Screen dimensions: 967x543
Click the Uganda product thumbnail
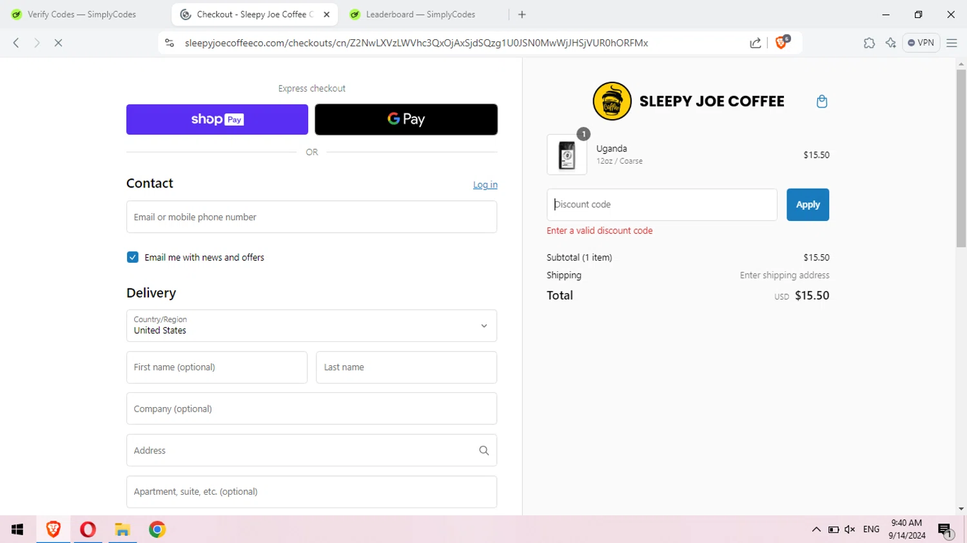point(567,155)
